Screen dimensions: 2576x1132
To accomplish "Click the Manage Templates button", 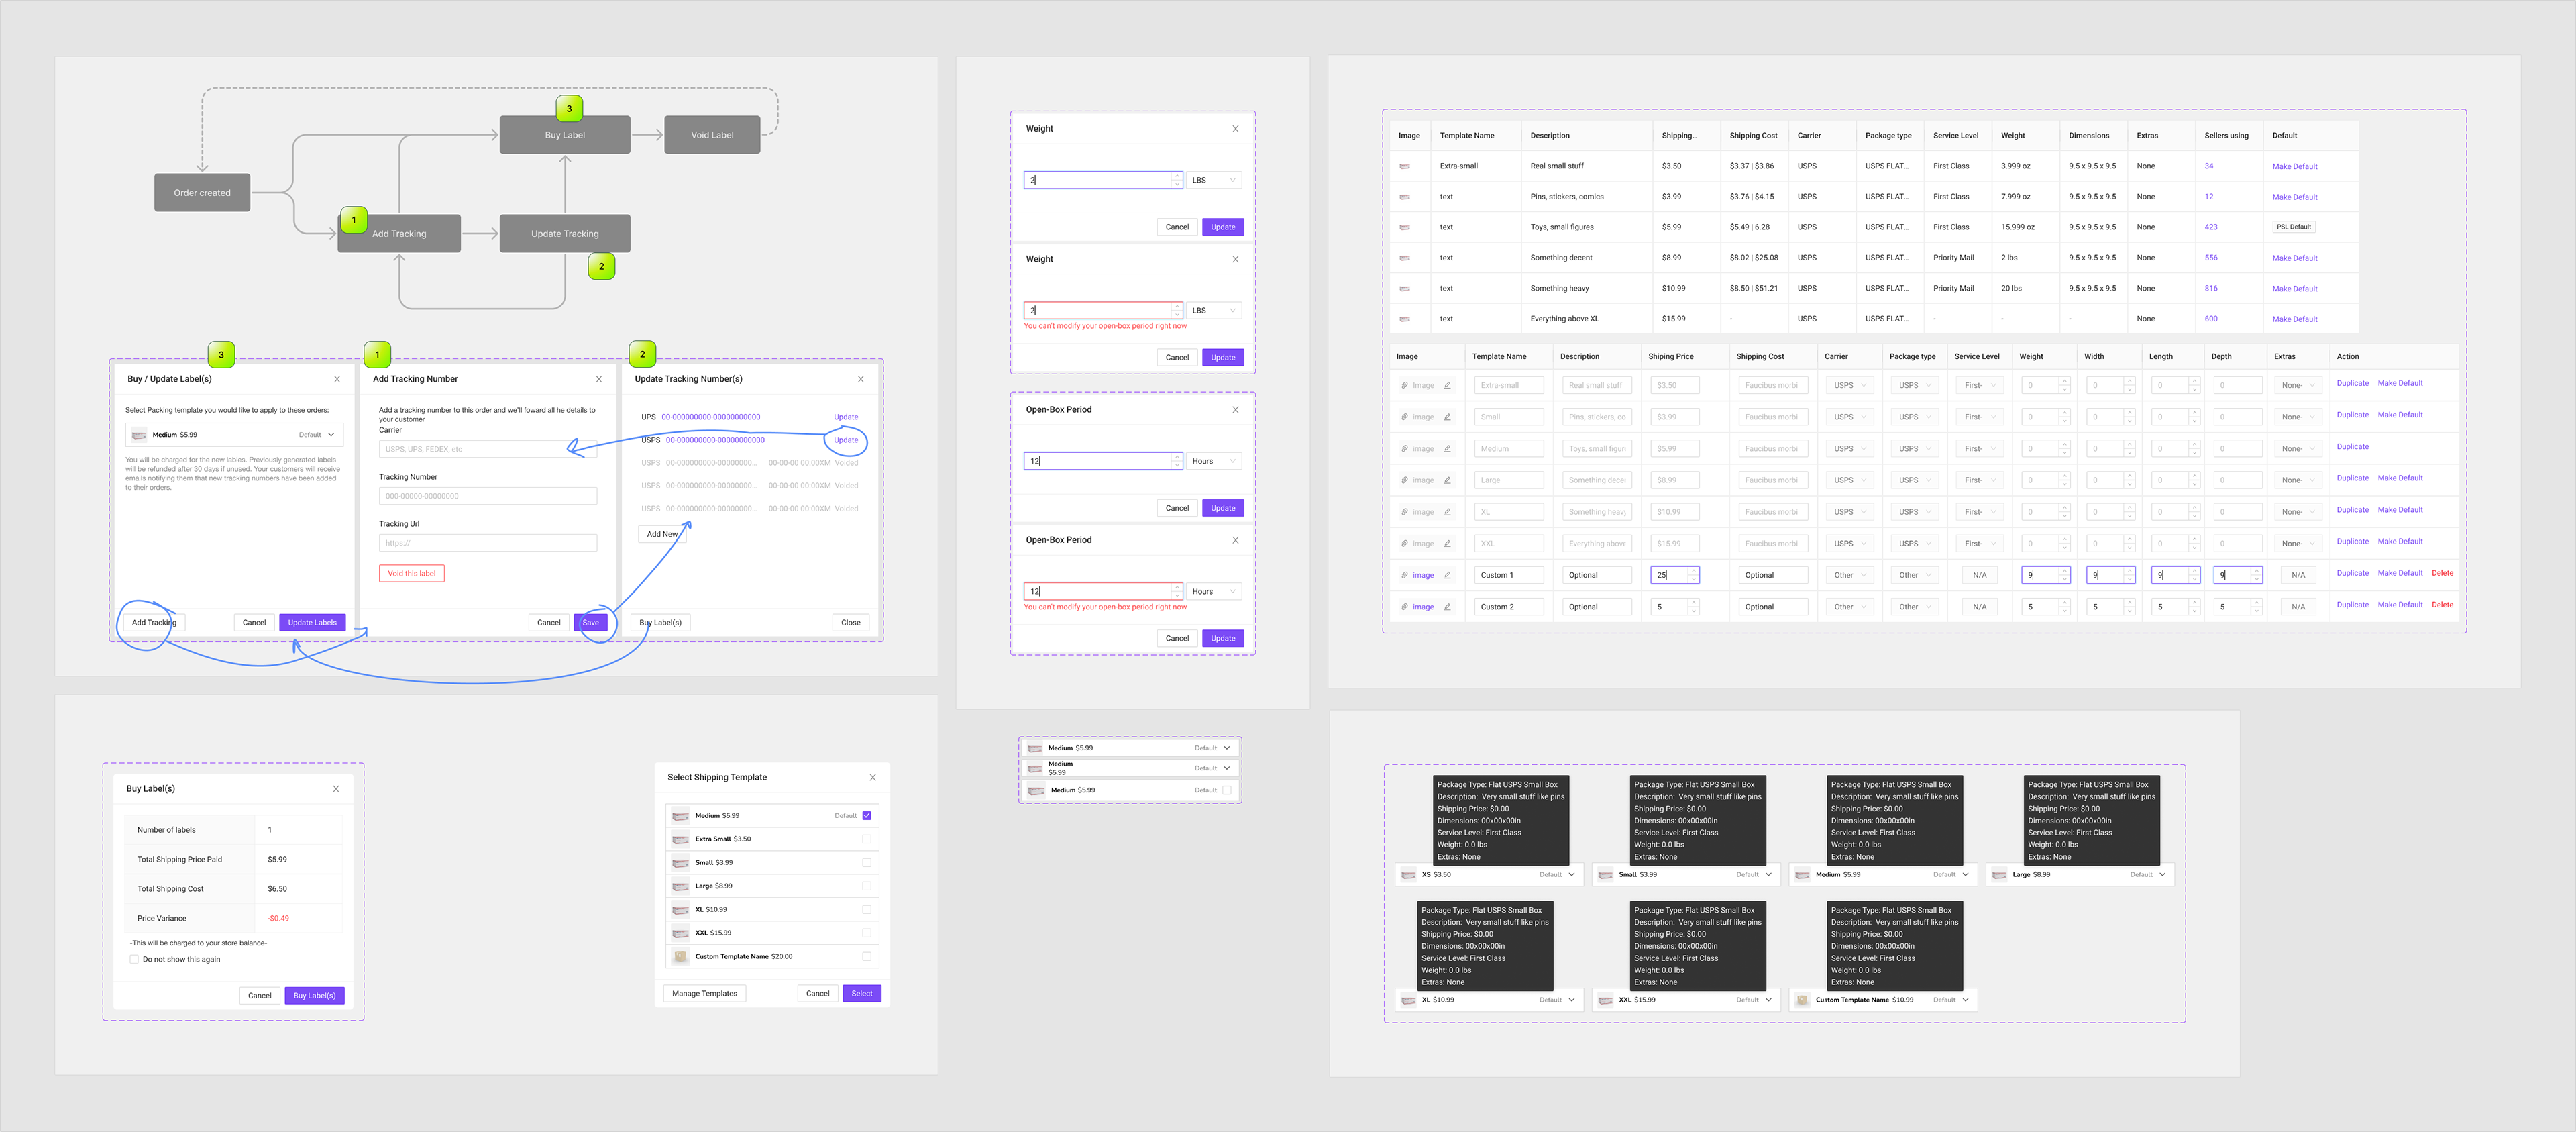I will [x=704, y=994].
